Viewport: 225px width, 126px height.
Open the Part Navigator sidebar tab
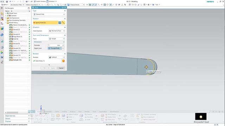coord(2,23)
